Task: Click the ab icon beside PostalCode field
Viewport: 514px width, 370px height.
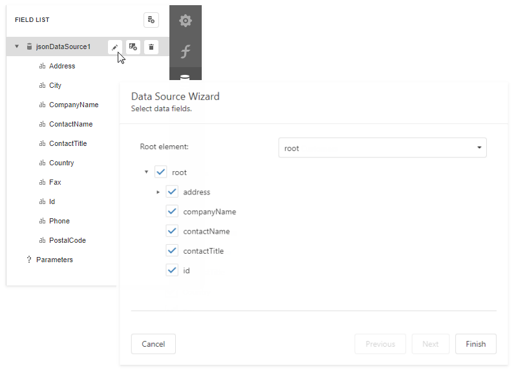Action: coord(42,240)
